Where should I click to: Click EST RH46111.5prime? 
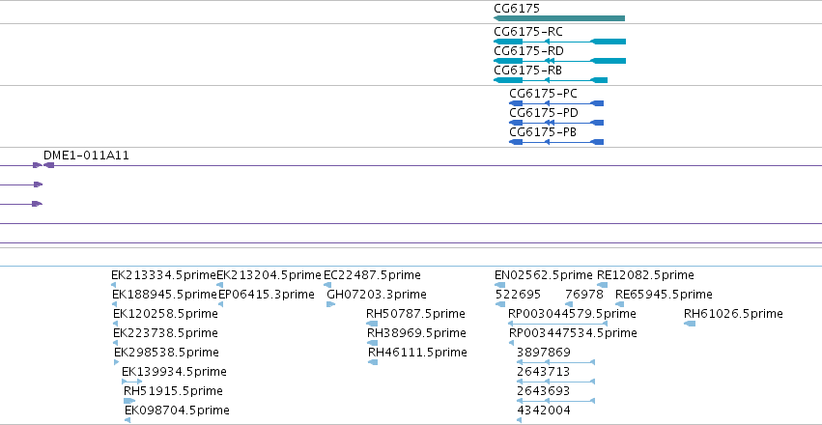[417, 353]
